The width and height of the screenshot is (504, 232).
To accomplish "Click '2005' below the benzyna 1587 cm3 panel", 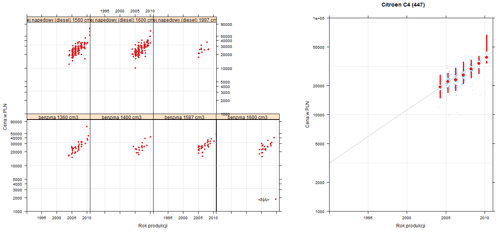I will point(198,218).
